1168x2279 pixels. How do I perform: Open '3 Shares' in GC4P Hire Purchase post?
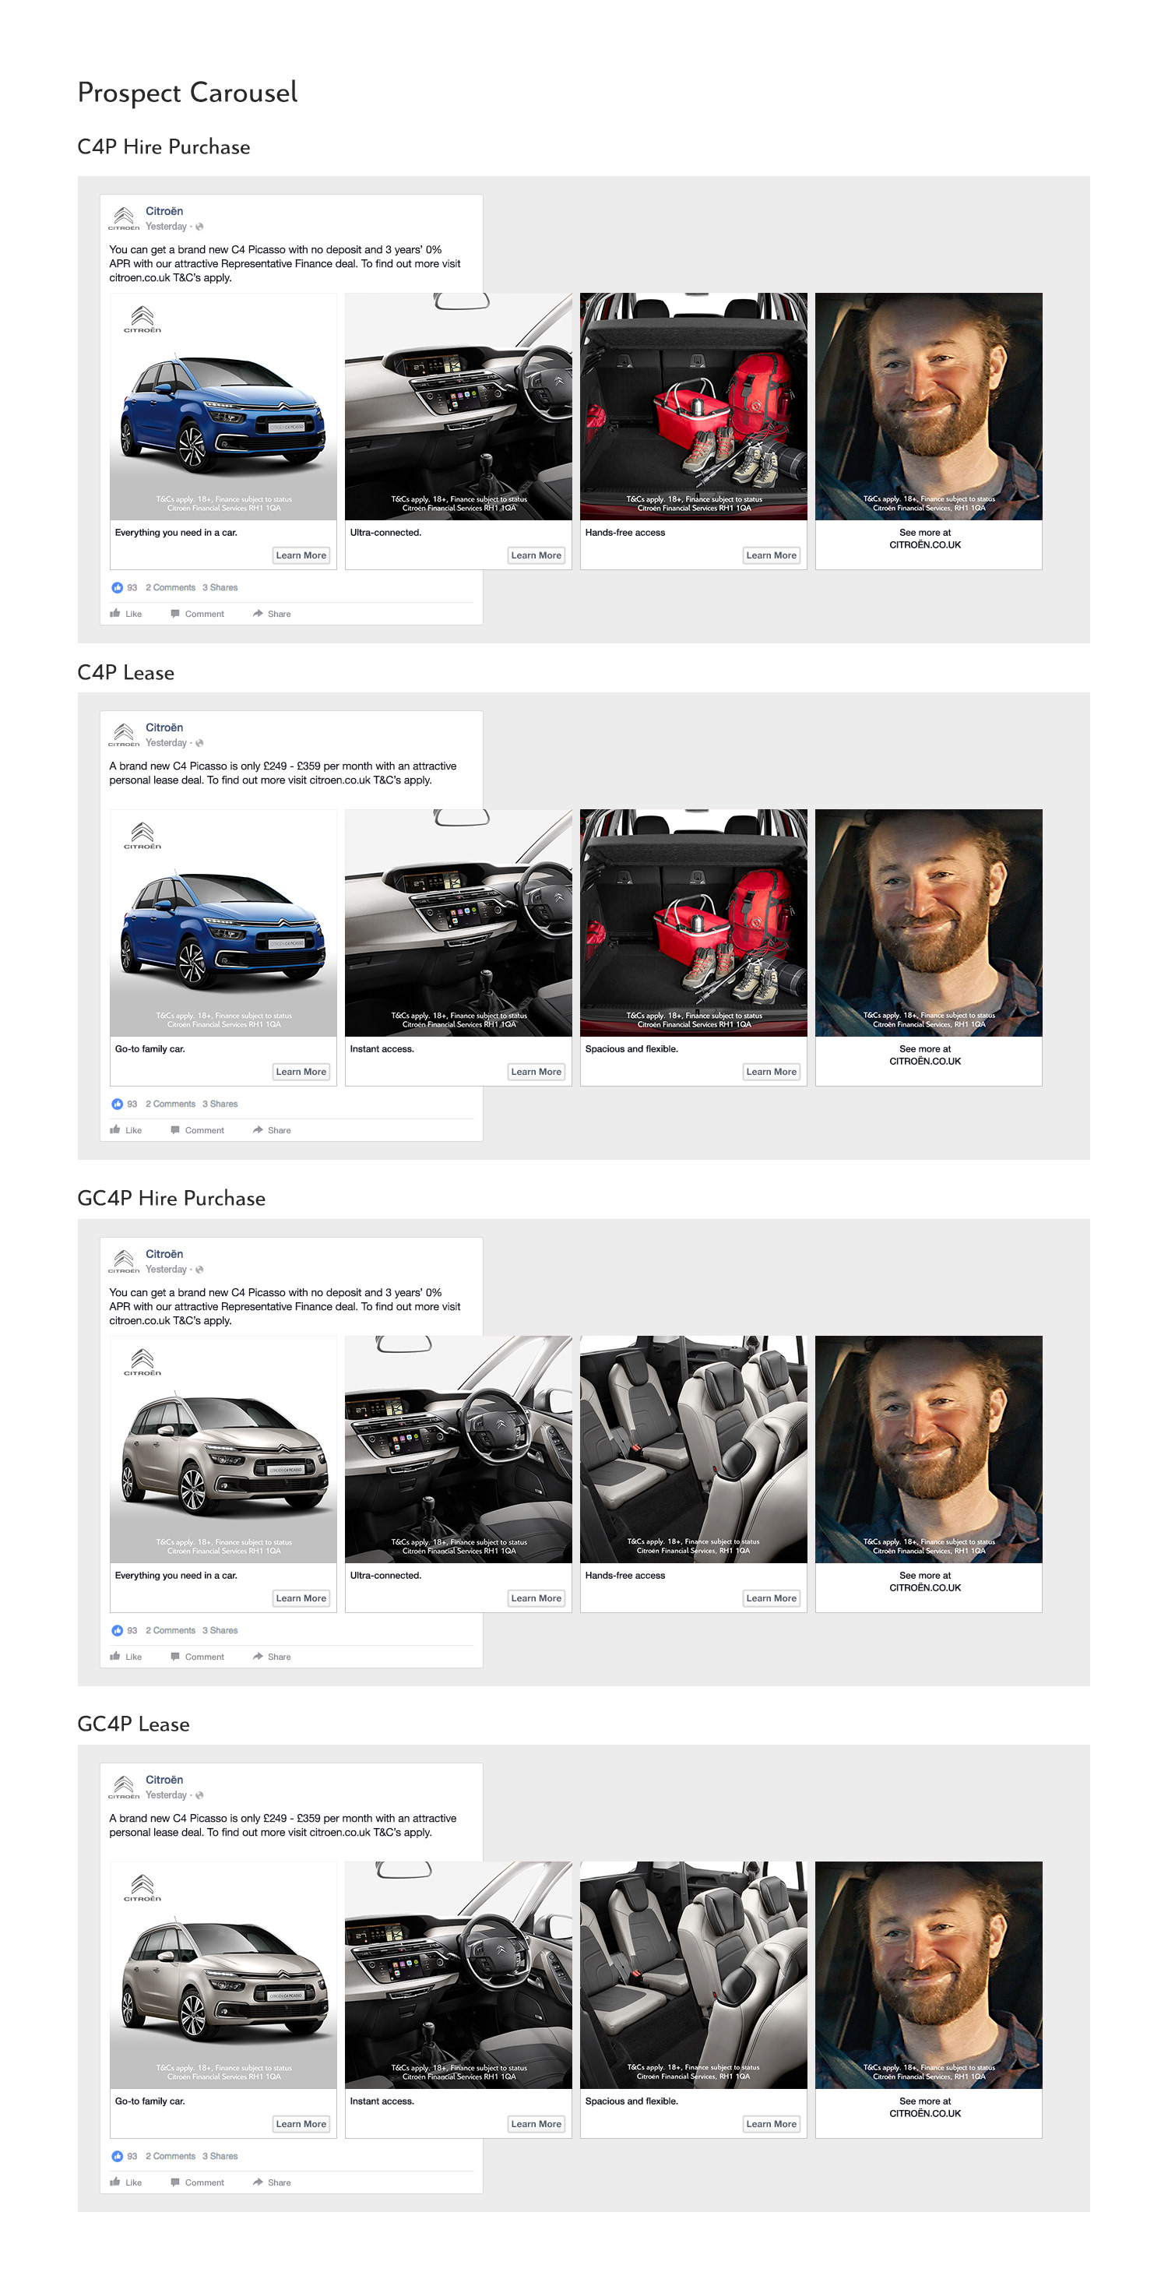pyautogui.click(x=220, y=1630)
